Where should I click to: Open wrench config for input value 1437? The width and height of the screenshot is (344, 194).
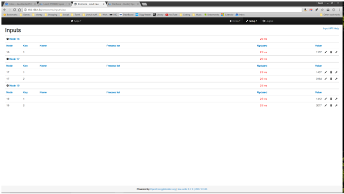coord(337,72)
